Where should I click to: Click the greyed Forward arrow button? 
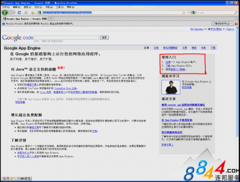point(11,12)
